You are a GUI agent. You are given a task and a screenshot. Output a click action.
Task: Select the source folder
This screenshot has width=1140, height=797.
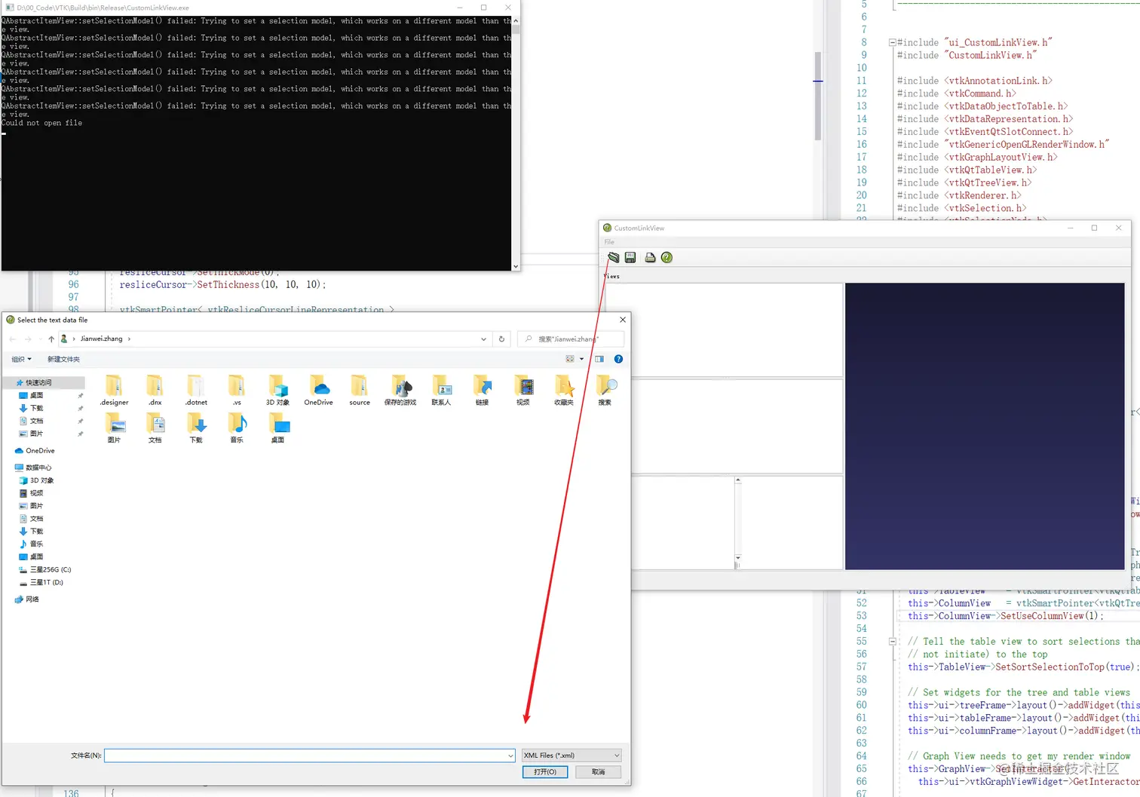click(x=360, y=391)
